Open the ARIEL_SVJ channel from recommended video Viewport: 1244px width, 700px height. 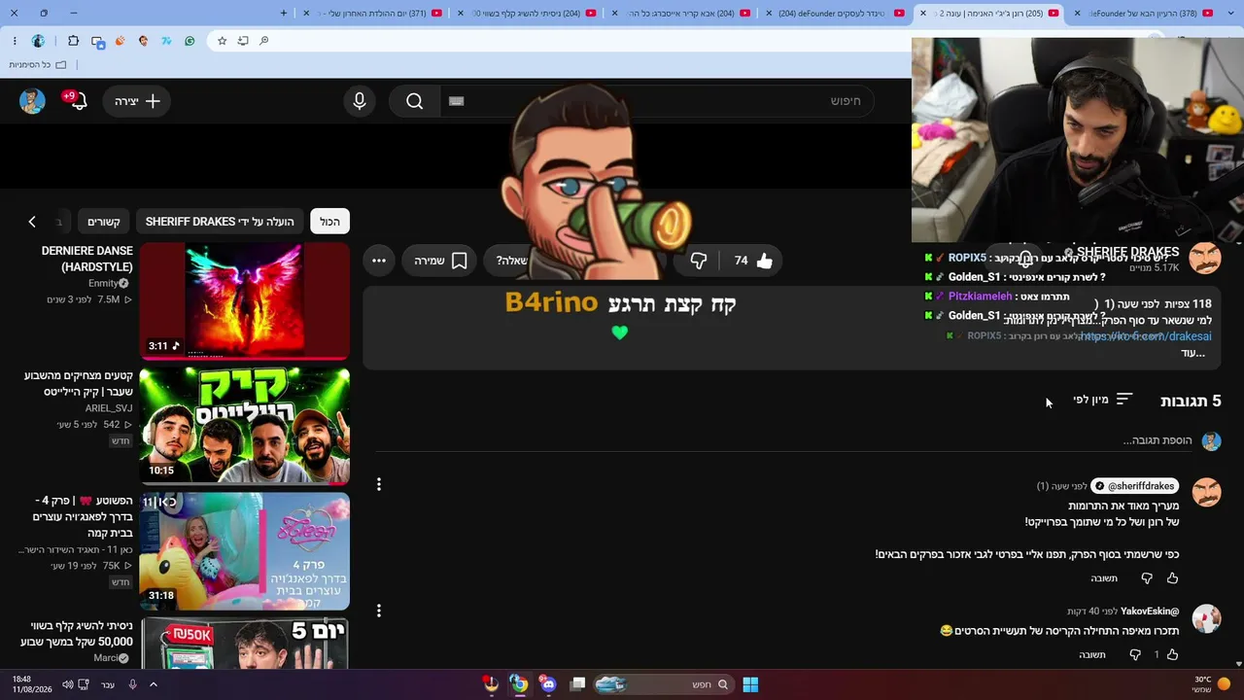click(x=109, y=408)
